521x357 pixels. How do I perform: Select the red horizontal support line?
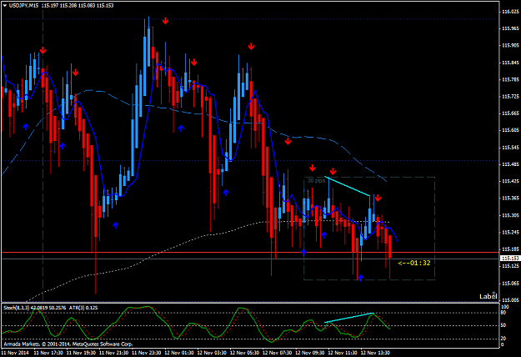pos(251,253)
